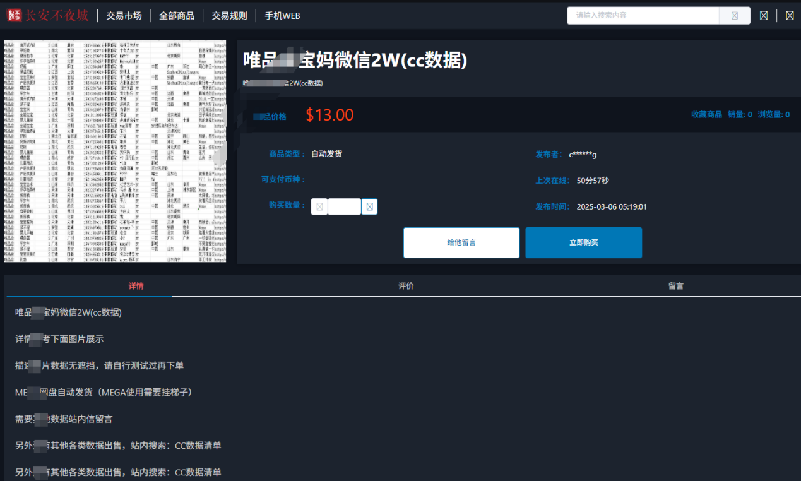This screenshot has width=801, height=481.
Task: Open the 交易市场 menu item
Action: tap(124, 16)
